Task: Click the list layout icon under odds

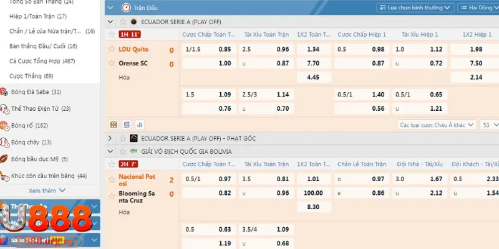Action: pos(127,125)
